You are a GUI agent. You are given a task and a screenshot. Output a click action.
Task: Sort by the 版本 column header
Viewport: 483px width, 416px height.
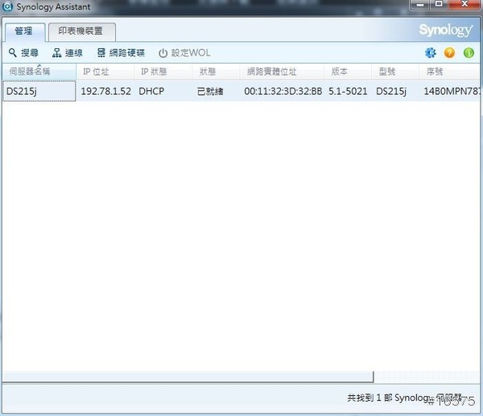click(348, 72)
